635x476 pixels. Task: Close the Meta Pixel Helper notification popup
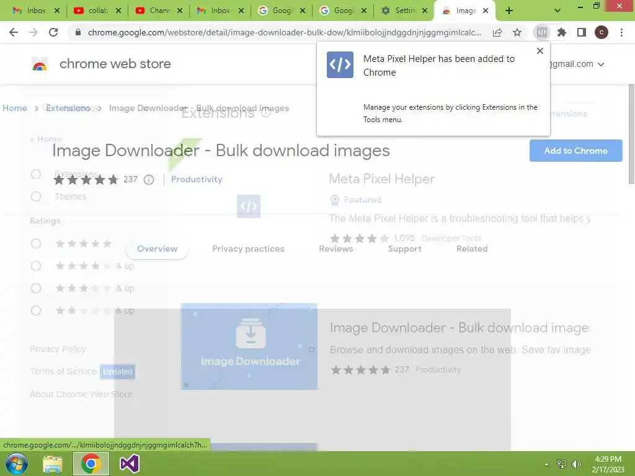pyautogui.click(x=540, y=51)
